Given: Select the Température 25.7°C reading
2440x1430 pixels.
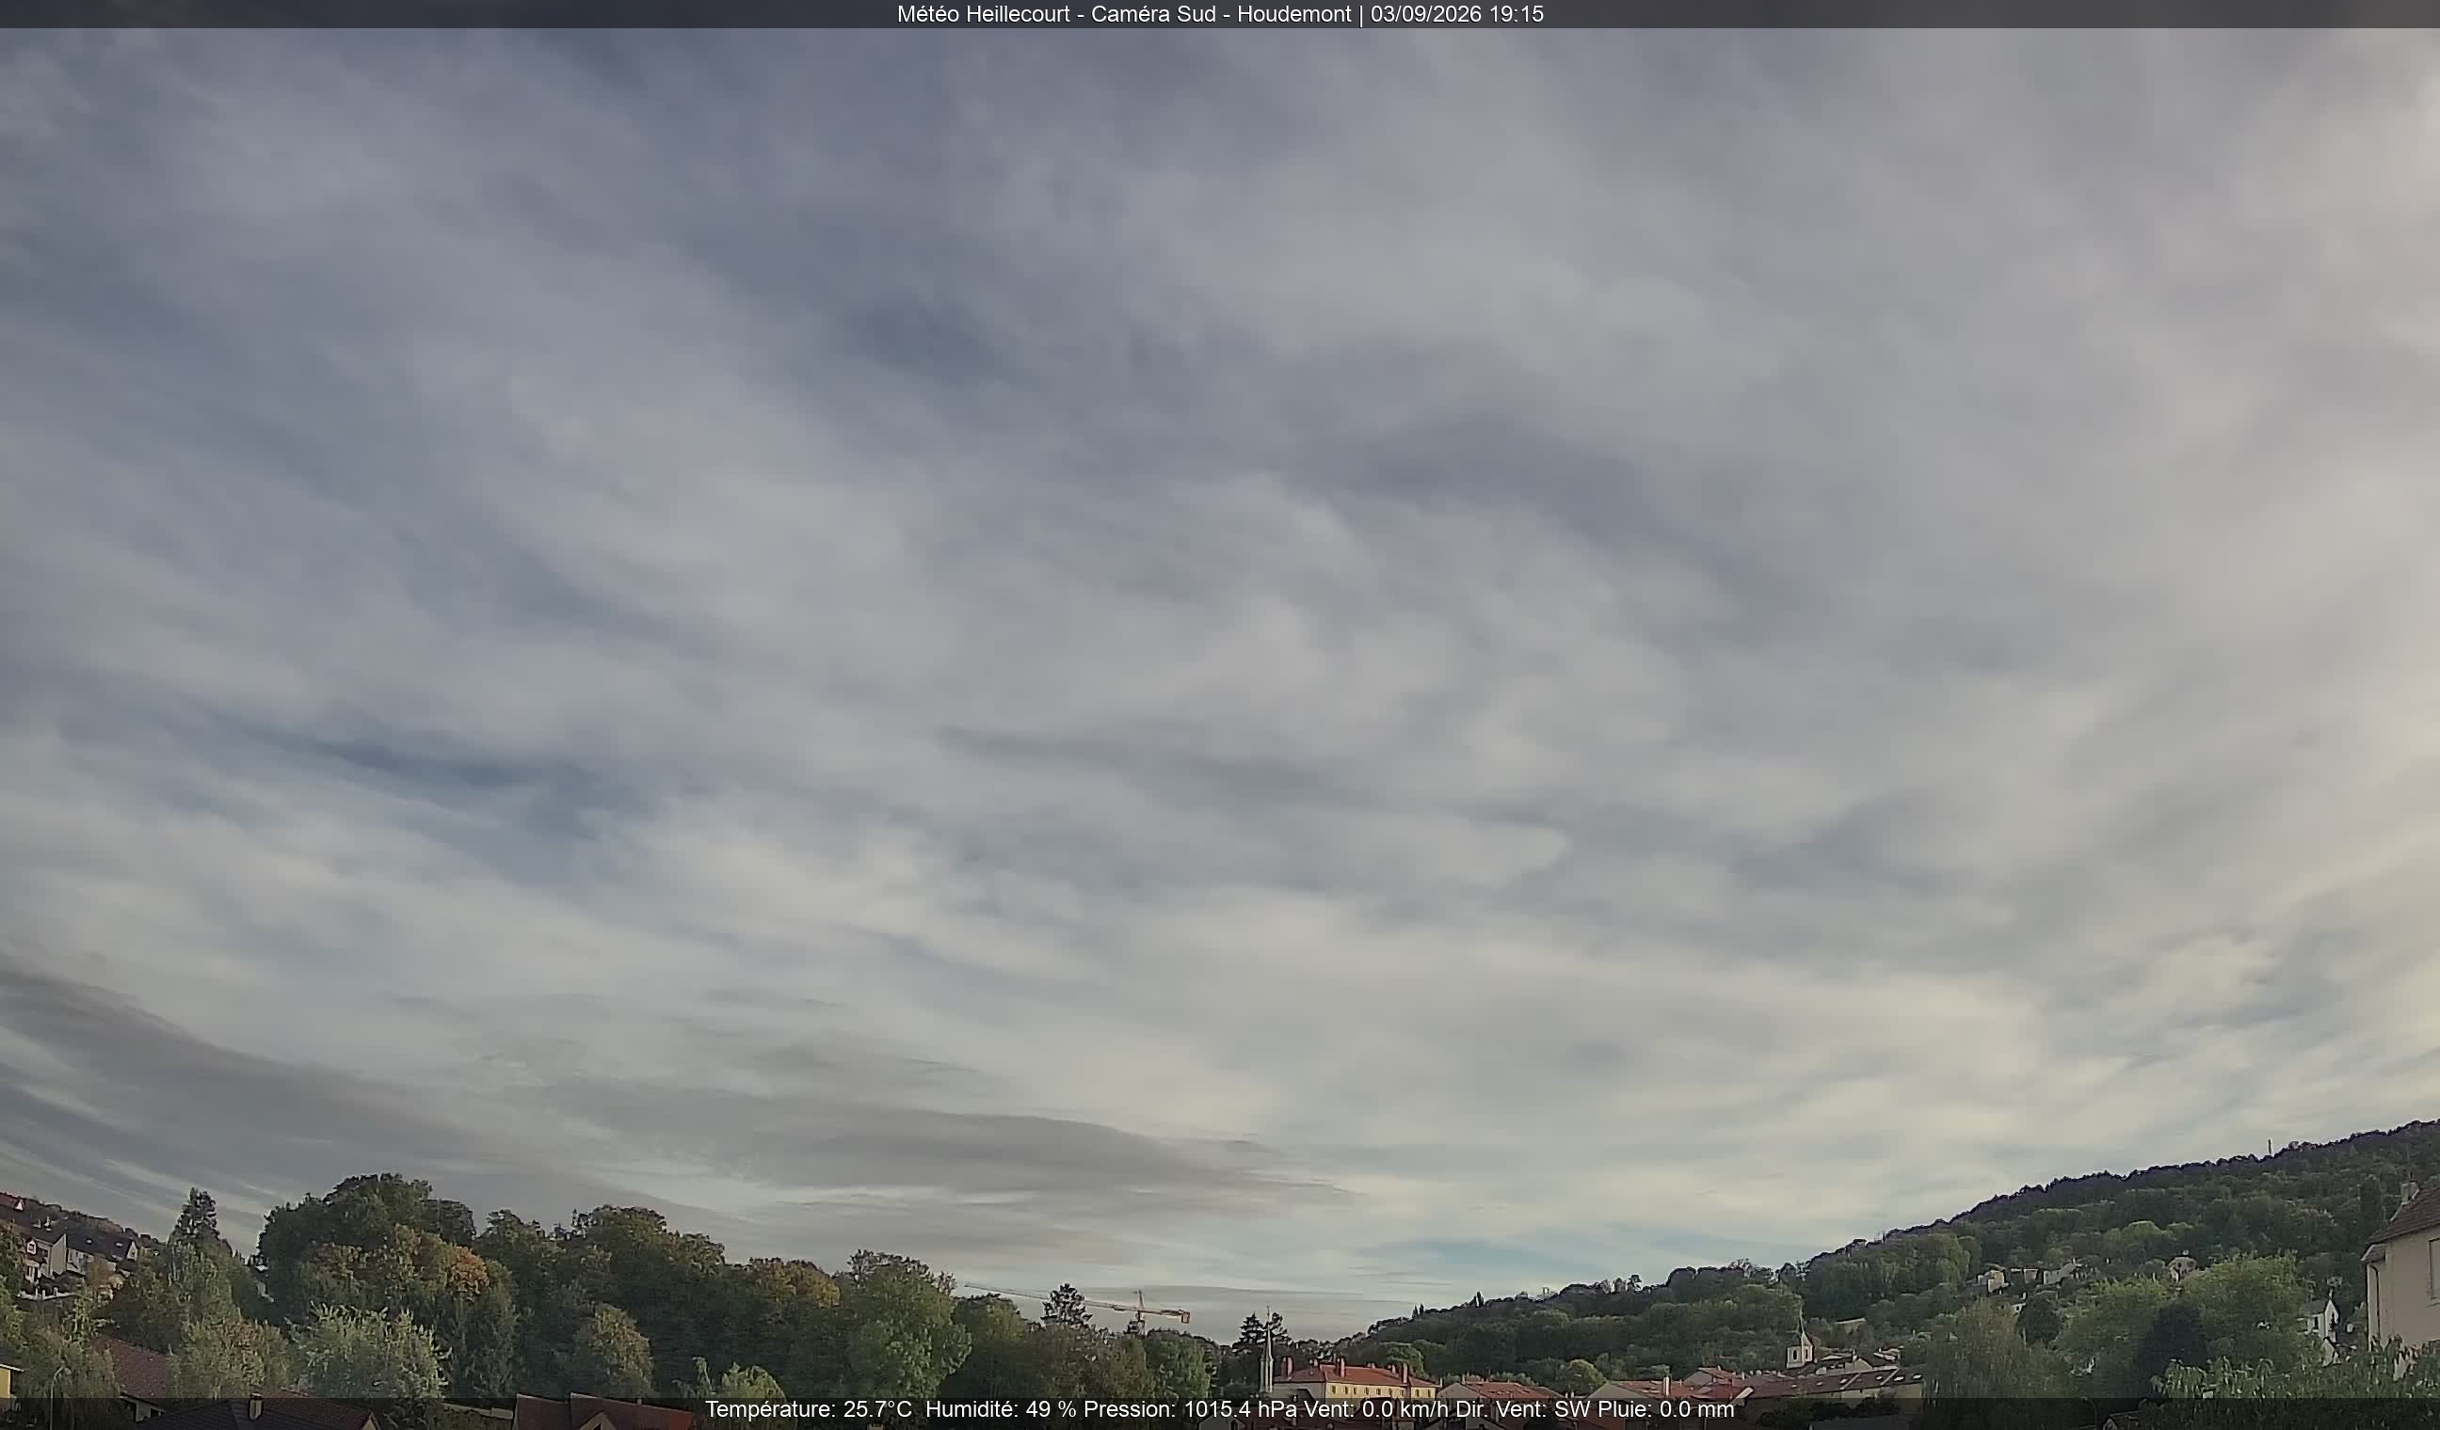Looking at the screenshot, I should 808,1409.
